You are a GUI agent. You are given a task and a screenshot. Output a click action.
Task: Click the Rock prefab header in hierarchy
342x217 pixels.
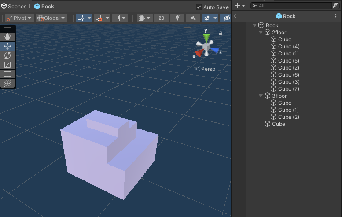tap(286, 16)
